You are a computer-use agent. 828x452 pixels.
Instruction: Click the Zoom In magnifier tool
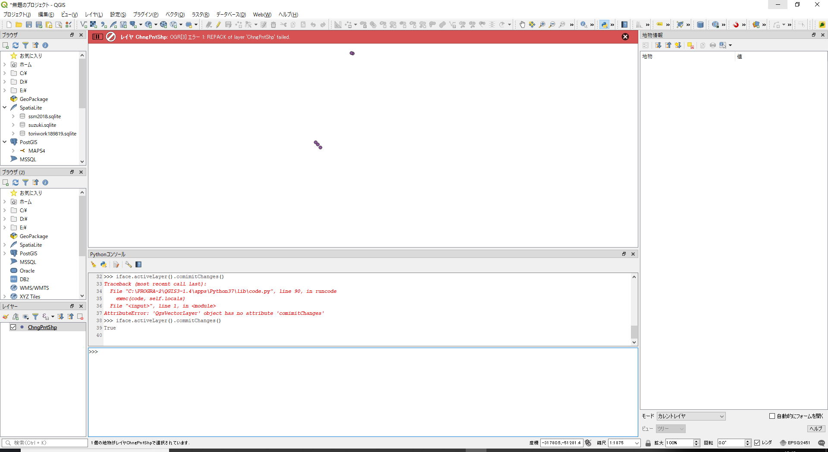click(x=542, y=25)
